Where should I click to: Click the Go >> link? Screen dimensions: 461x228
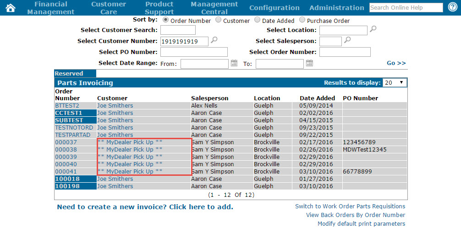[396, 63]
